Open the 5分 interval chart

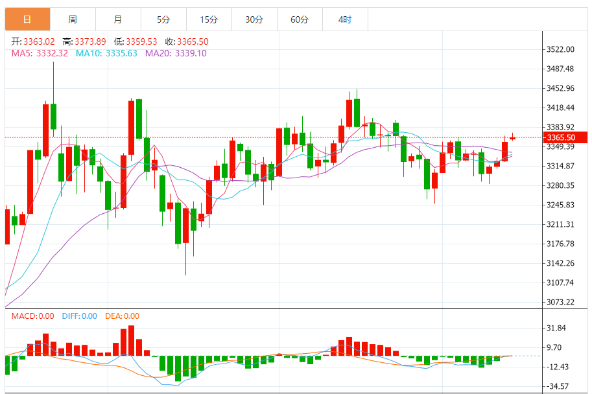tap(163, 19)
